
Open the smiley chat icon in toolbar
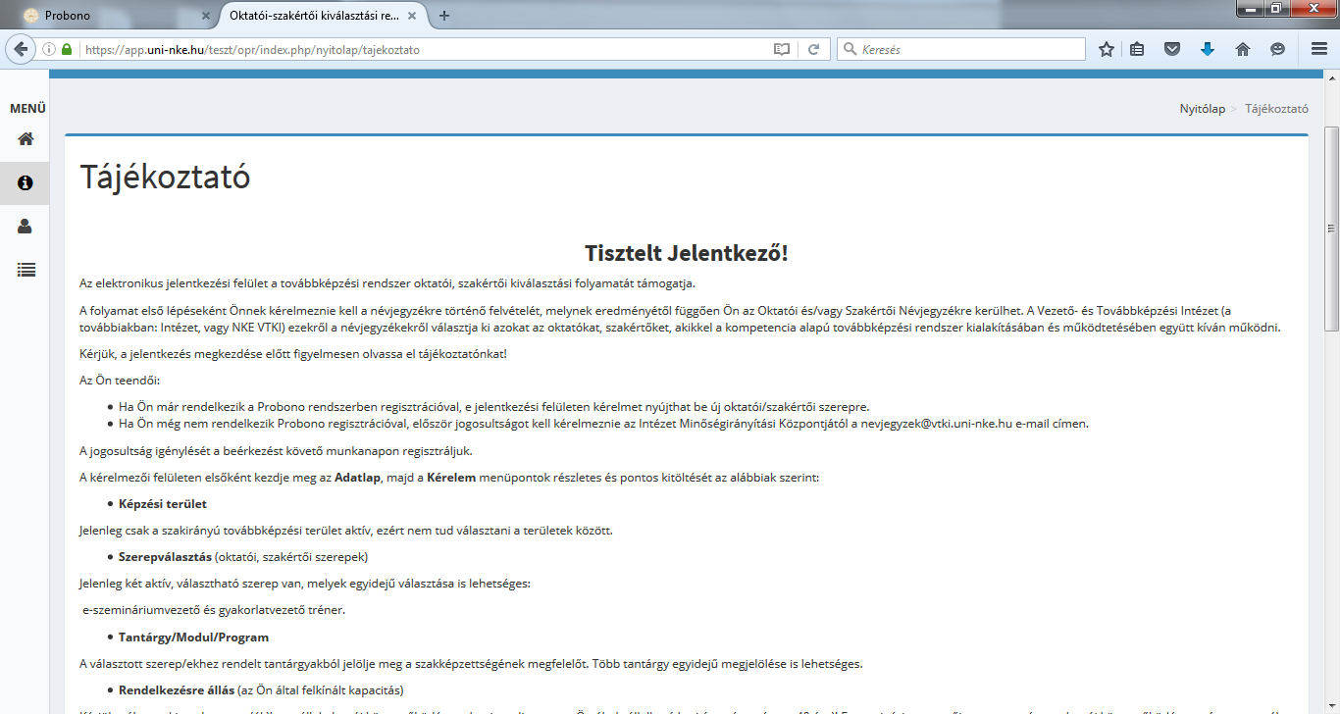pyautogui.click(x=1277, y=49)
